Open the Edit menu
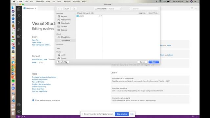Screen dimensions: 210x118 [x=31, y=1]
